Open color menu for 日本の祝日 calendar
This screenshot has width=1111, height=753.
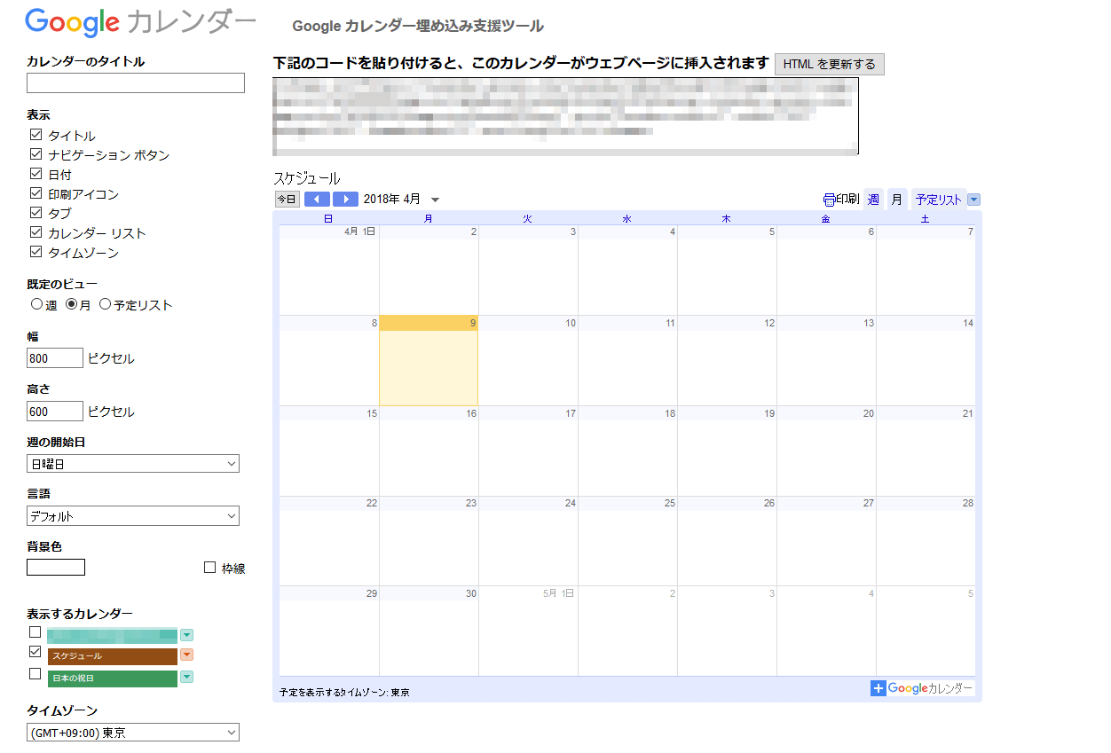[186, 678]
